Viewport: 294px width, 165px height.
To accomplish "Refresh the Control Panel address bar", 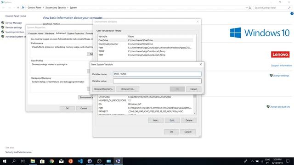I will pos(250,8).
